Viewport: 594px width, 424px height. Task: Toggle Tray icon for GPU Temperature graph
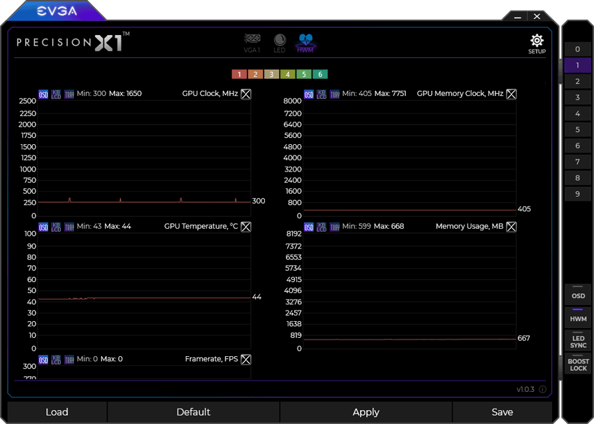(69, 227)
